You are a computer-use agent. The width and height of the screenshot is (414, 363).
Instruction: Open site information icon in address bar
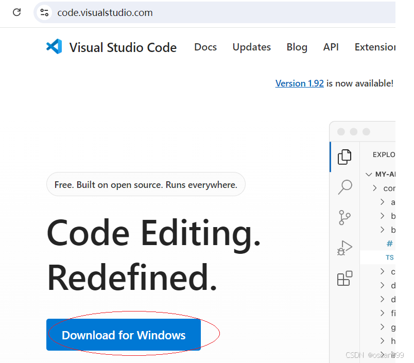(44, 12)
